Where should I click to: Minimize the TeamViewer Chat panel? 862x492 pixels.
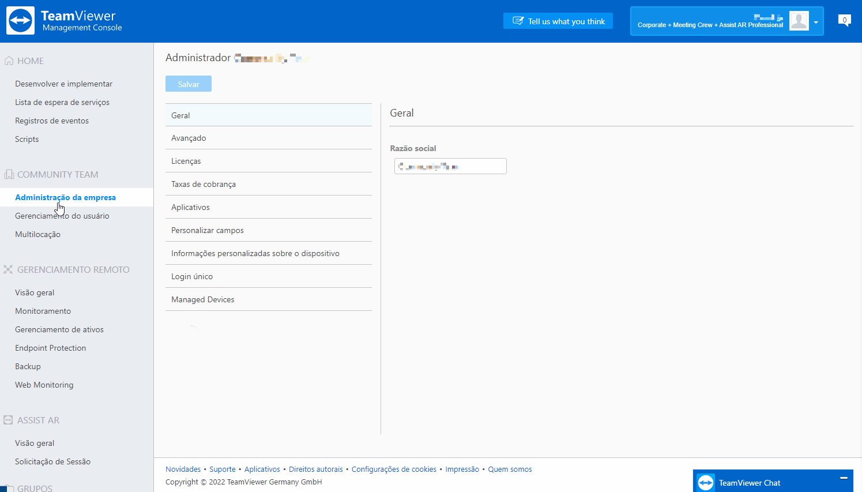844,478
